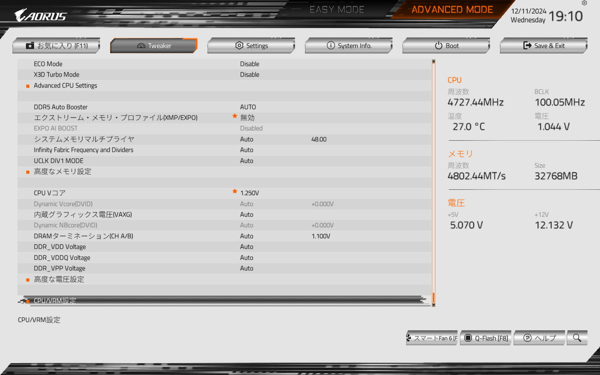Open the お気に入り (F11) favorites tab
The width and height of the screenshot is (600, 375).
point(56,45)
